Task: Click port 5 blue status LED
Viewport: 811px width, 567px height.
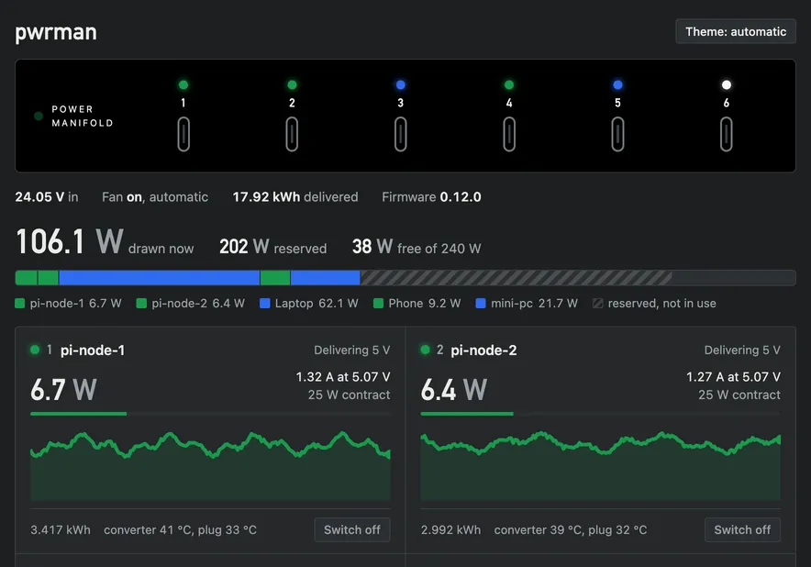Action: (x=617, y=84)
